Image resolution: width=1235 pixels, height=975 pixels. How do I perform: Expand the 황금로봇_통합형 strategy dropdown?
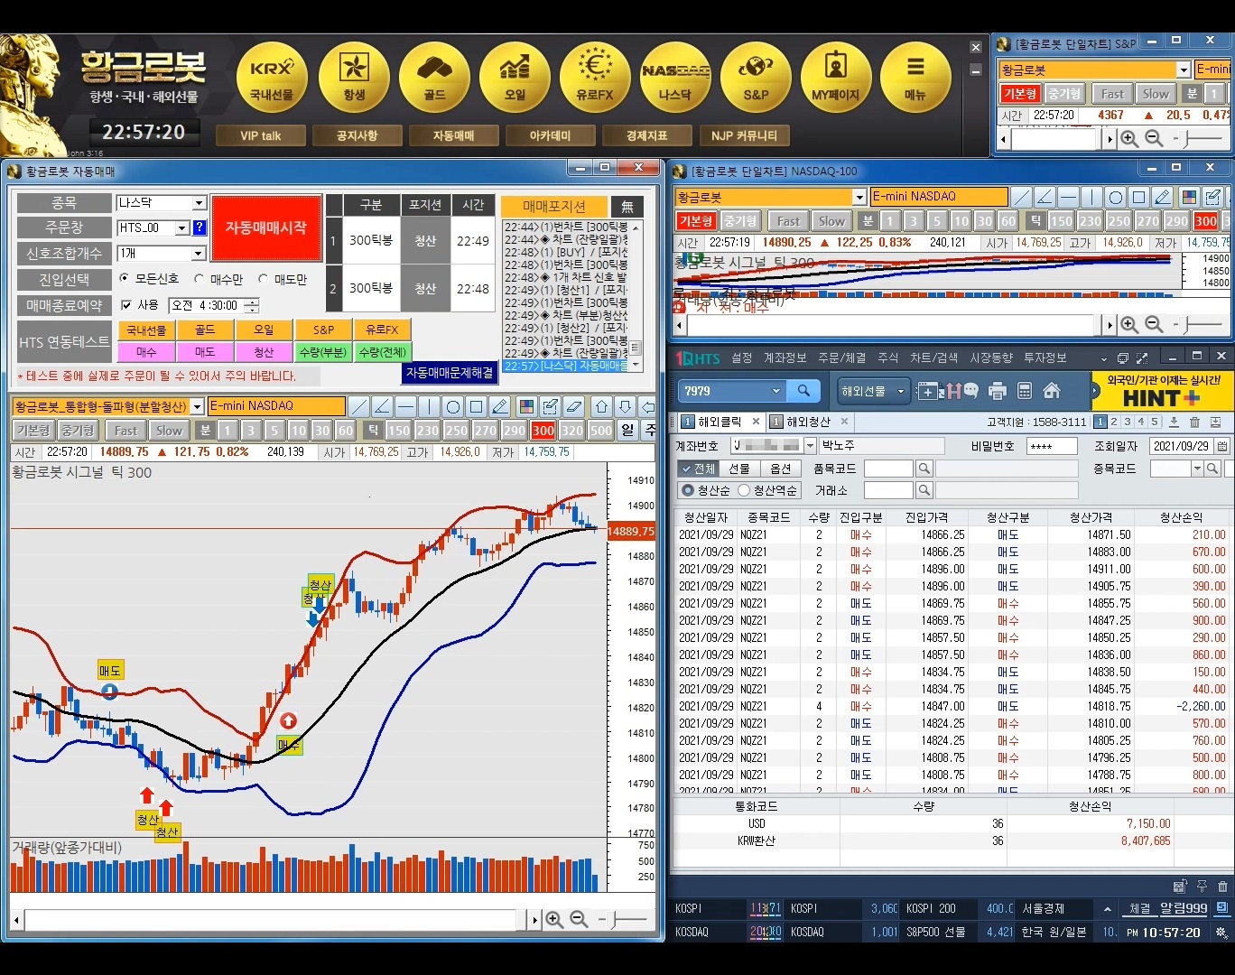[x=197, y=406]
